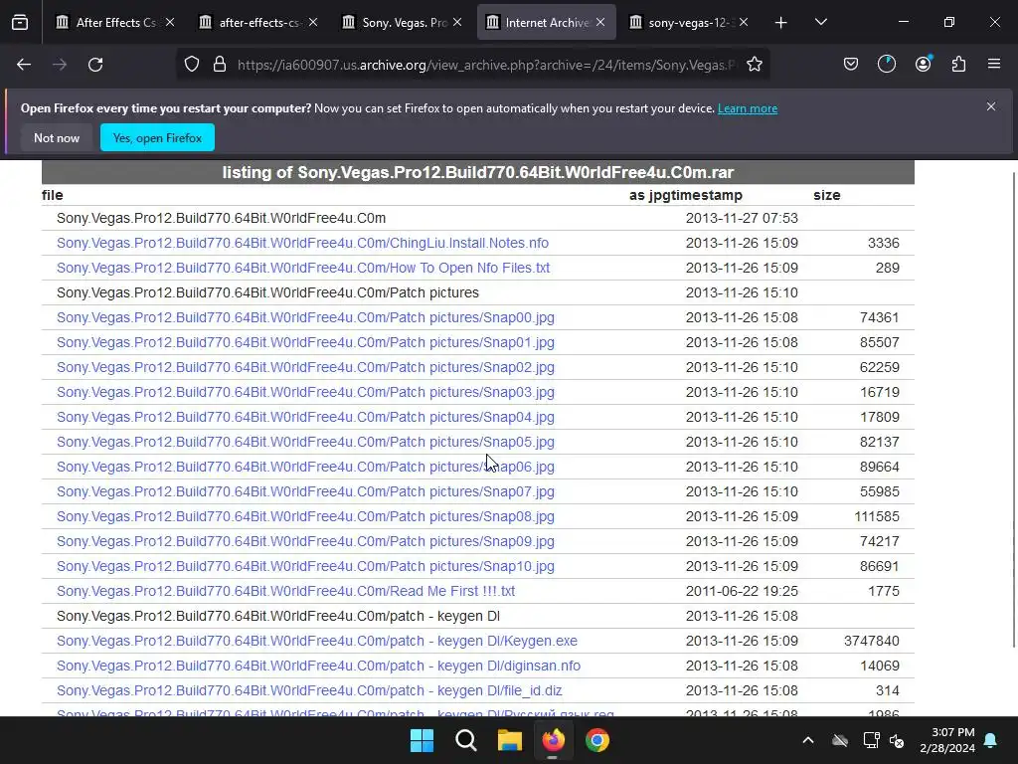Open the Extensions puzzle icon

(958, 65)
